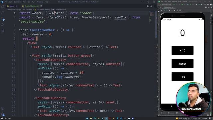Viewport: 213px width, 120px height.
Task: Open emulator panel settings gear
Action: point(206,7)
